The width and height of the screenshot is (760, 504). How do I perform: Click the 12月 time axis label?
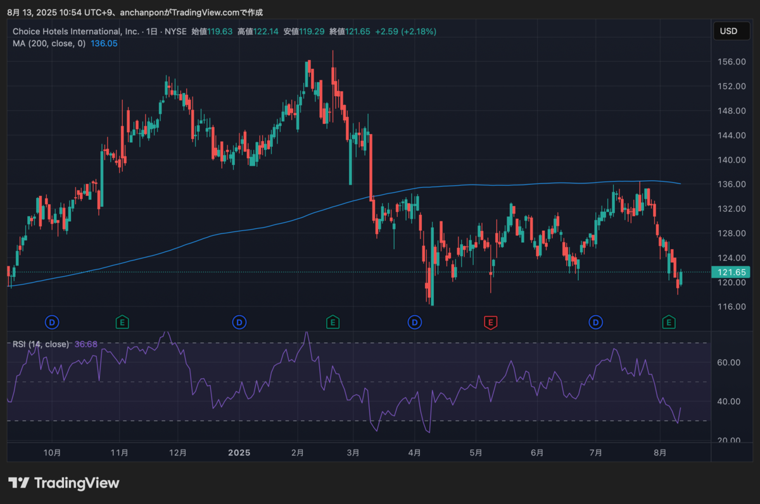[x=179, y=453]
